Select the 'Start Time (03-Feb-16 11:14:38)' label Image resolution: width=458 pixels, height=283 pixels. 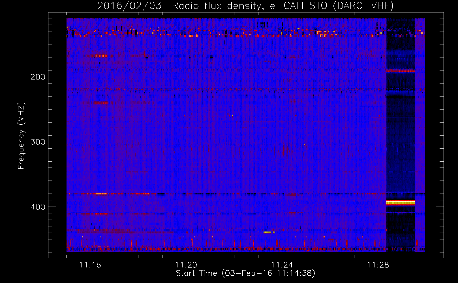(245, 273)
